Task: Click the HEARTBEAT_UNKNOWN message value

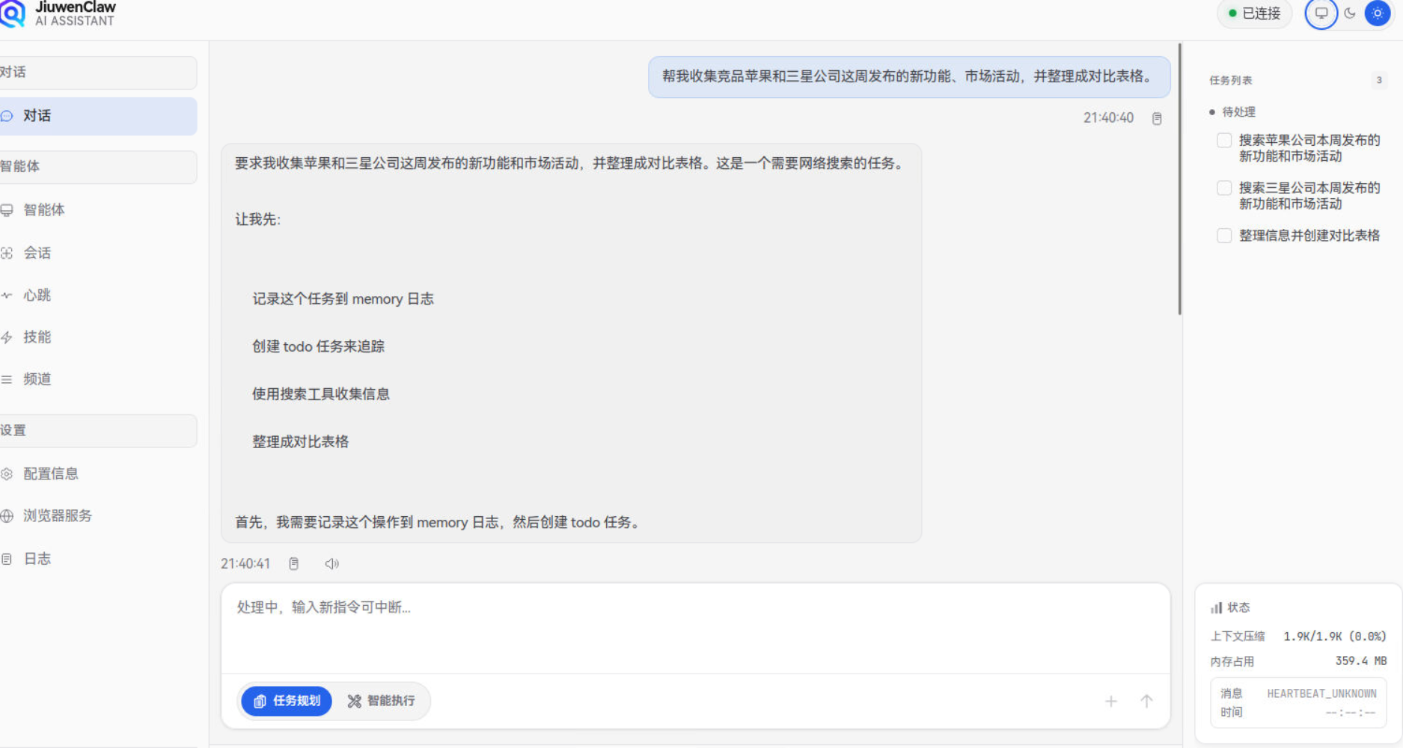Action: [1321, 694]
